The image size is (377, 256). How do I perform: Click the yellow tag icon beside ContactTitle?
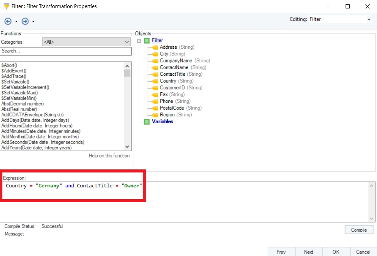point(155,74)
